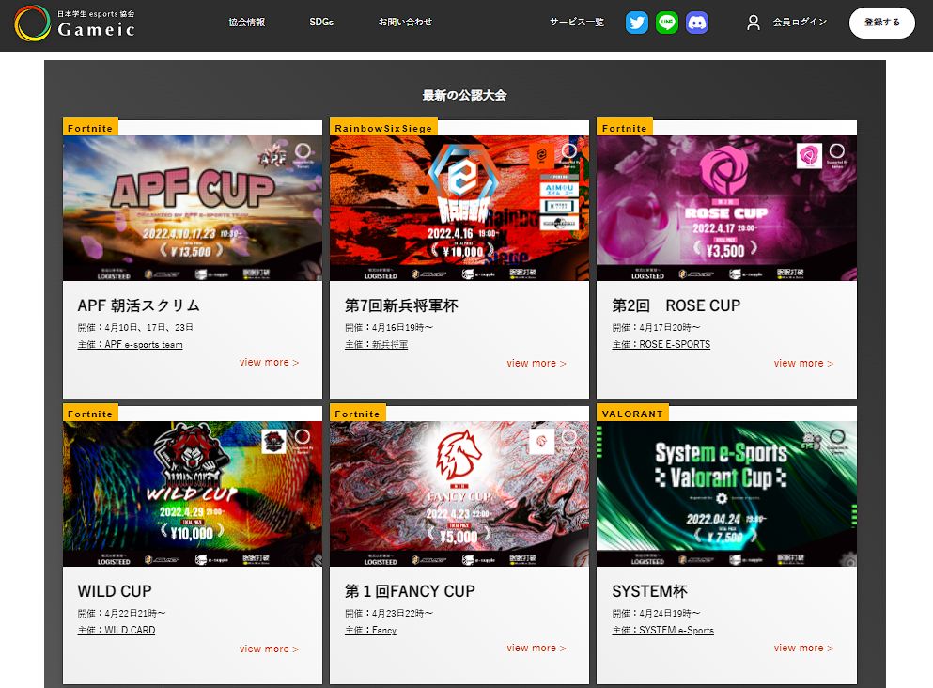The width and height of the screenshot is (933, 688).
Task: Click the title 第7回新兵将軍杯
Action: pyautogui.click(x=401, y=305)
